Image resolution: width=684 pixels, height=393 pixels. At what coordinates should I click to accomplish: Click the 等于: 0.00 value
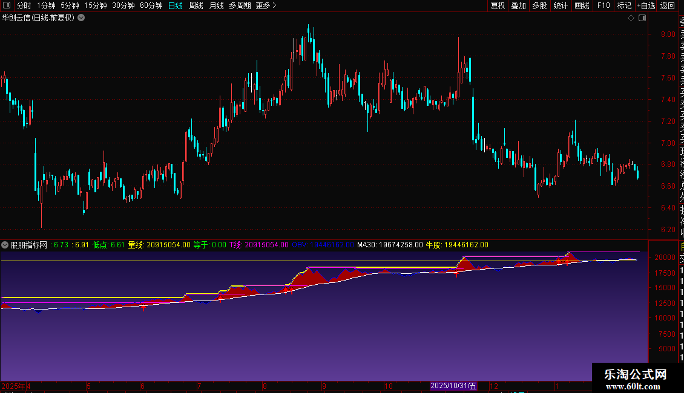(210, 245)
